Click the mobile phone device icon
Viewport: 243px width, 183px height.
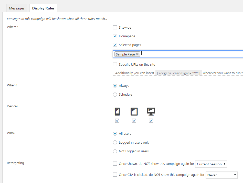(x=117, y=112)
